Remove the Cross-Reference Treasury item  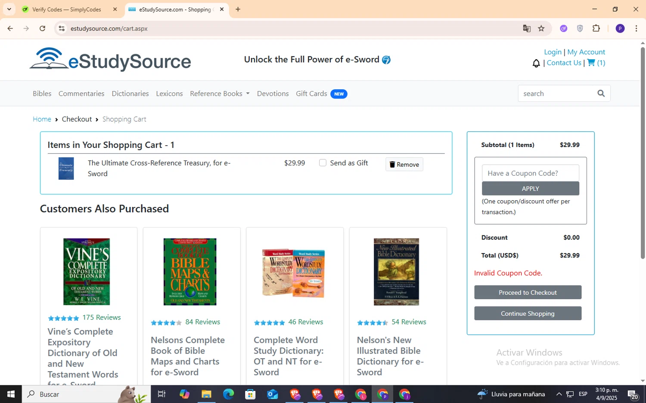[x=404, y=164]
